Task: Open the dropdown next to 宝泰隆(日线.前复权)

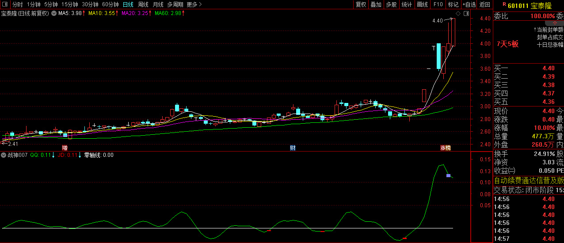Action: 54,14
